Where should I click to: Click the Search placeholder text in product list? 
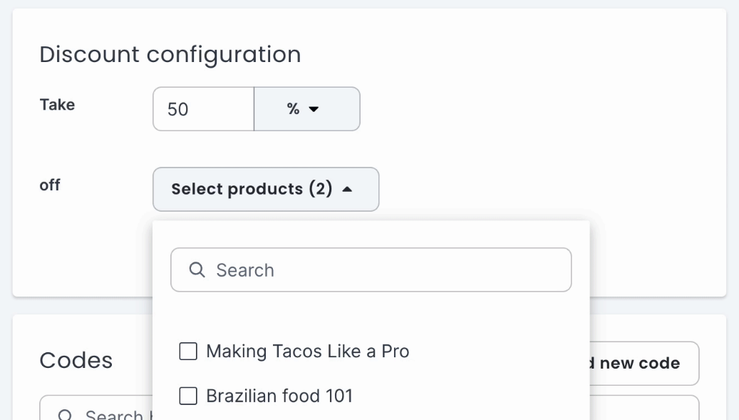tap(245, 270)
